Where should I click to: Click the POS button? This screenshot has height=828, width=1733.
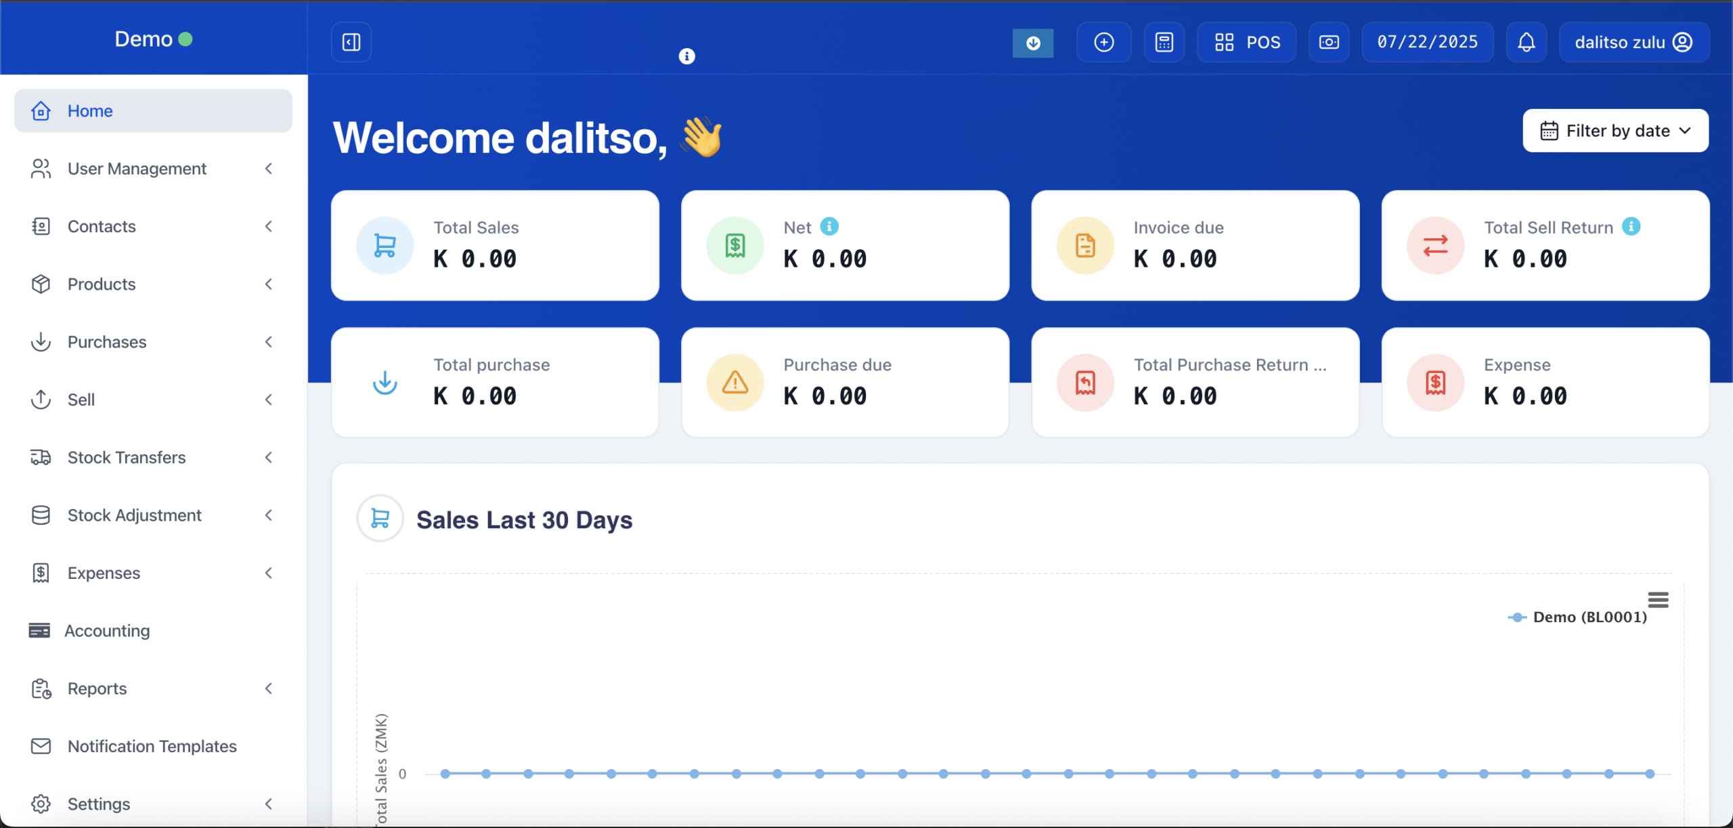(1247, 42)
